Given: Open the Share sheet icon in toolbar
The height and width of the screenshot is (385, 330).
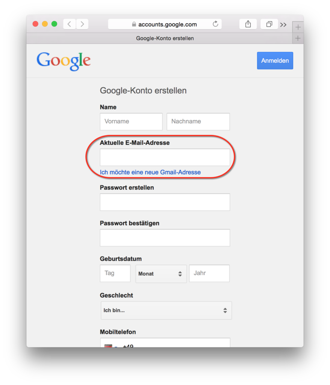Looking at the screenshot, I should click(x=248, y=24).
